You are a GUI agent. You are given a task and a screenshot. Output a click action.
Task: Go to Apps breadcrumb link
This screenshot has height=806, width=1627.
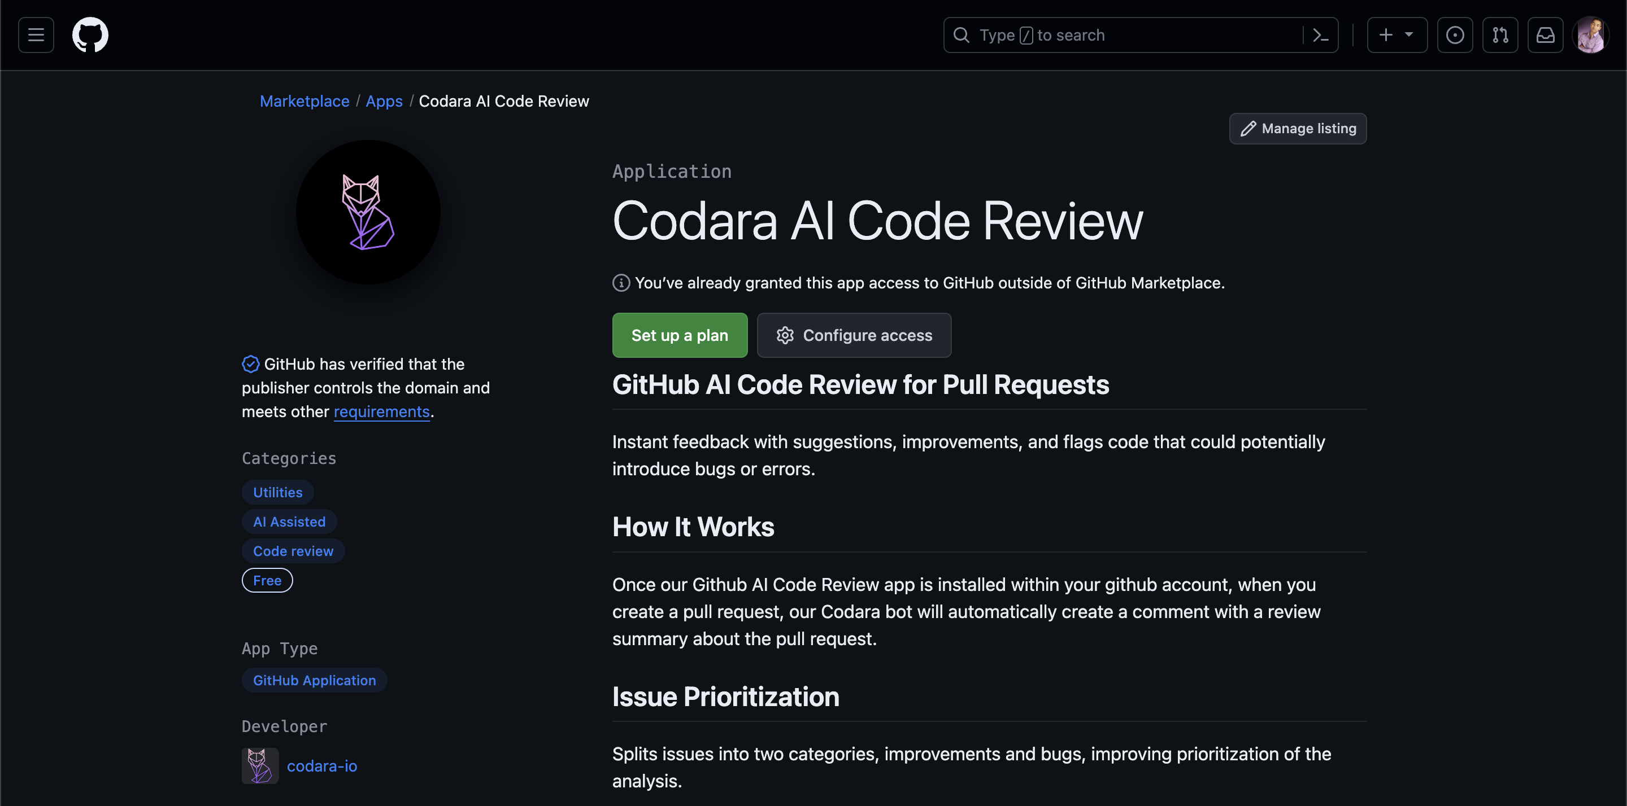tap(384, 101)
